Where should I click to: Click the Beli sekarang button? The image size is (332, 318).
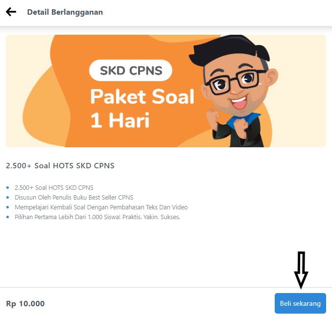click(x=300, y=303)
